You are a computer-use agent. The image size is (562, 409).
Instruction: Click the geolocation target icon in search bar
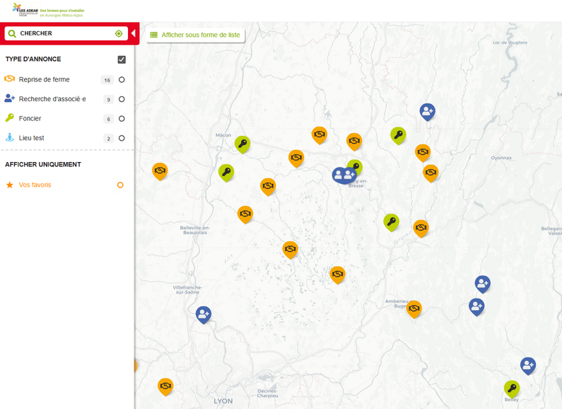pyautogui.click(x=119, y=33)
